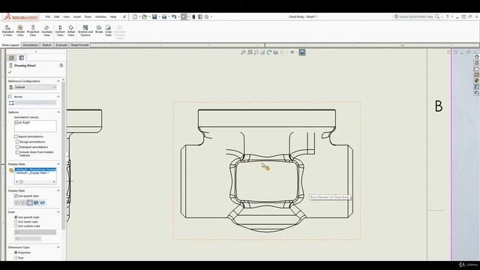Image resolution: width=480 pixels, height=270 pixels.
Task: Enable Include items from hidden features
Action: (17, 152)
